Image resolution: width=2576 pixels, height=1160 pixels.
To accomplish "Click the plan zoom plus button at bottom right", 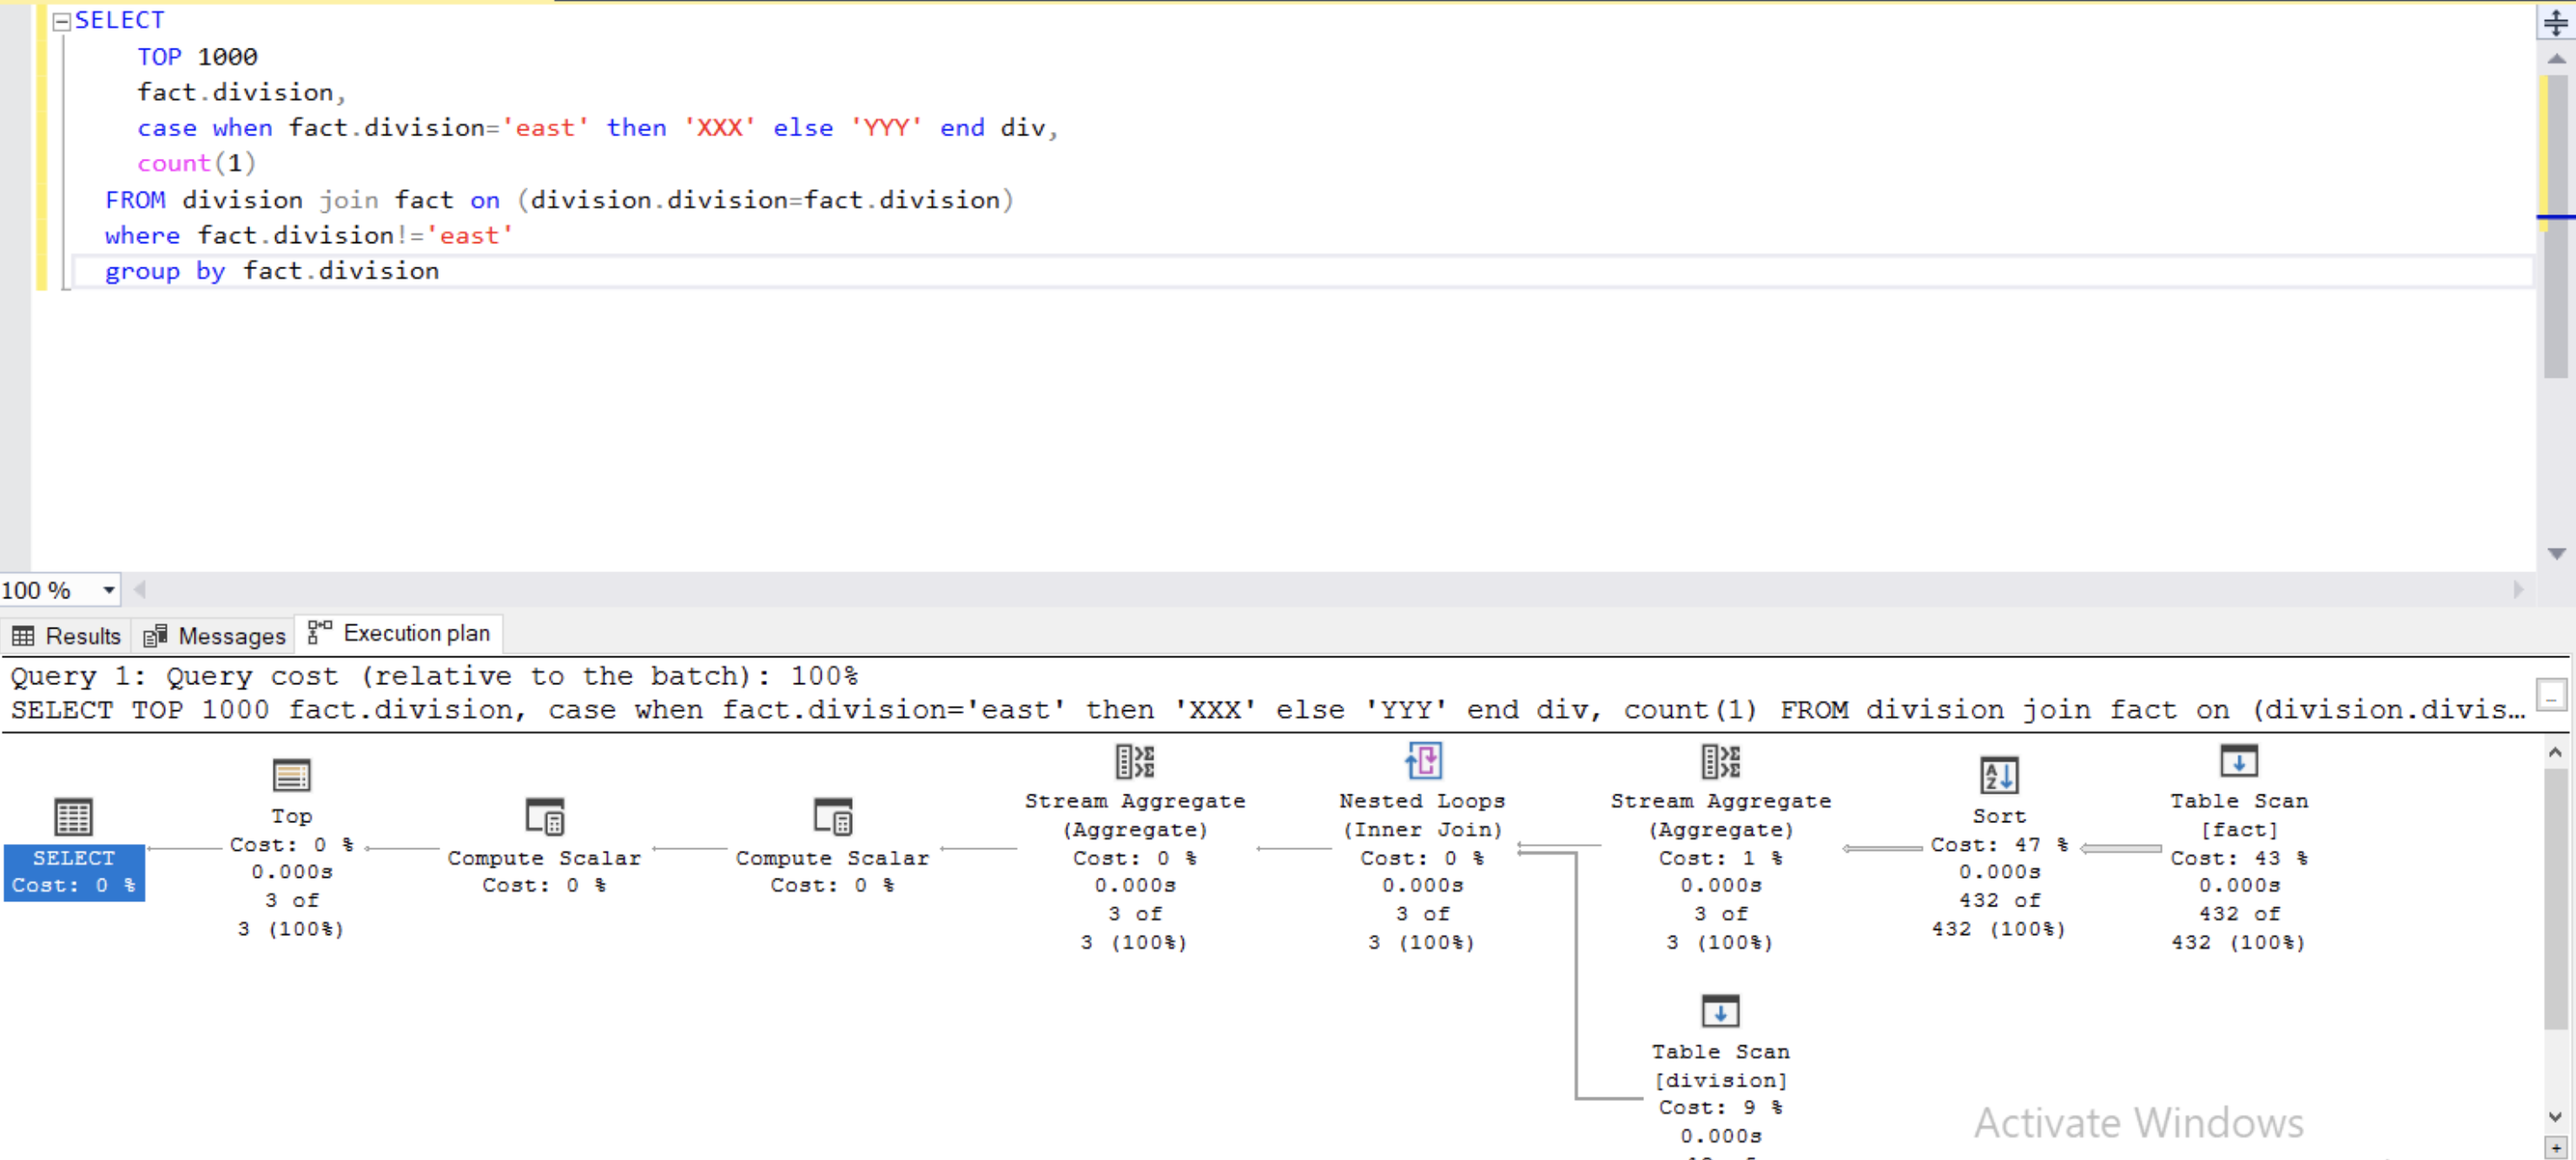I will (x=2556, y=1148).
